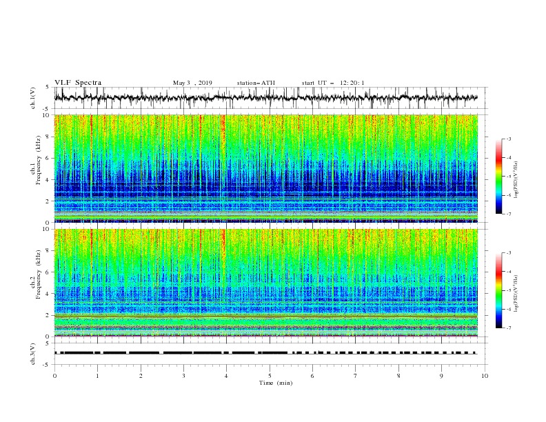The image size is (546, 422).
Task: Click the ch.1 PSD color scale bar
Action: pos(498,177)
